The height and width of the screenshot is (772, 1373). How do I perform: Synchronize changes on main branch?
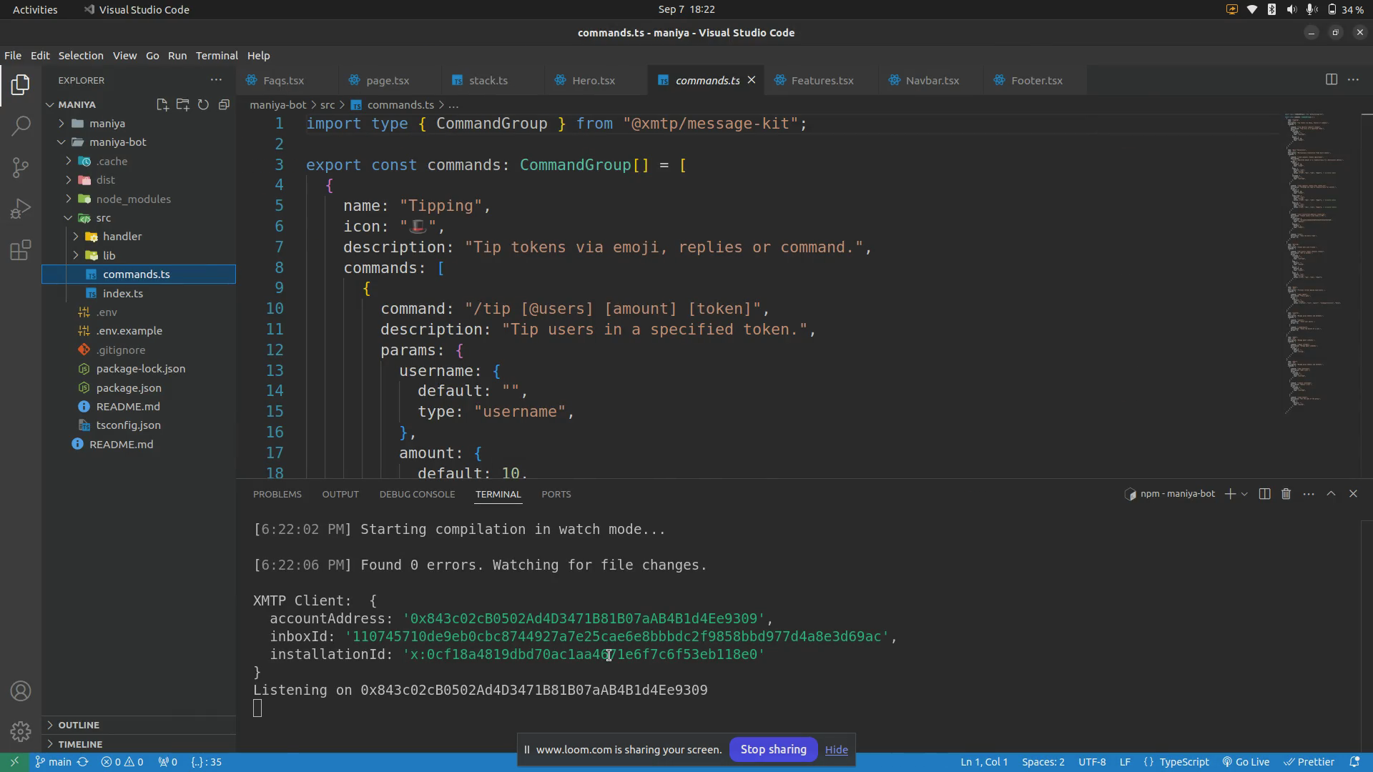83,762
